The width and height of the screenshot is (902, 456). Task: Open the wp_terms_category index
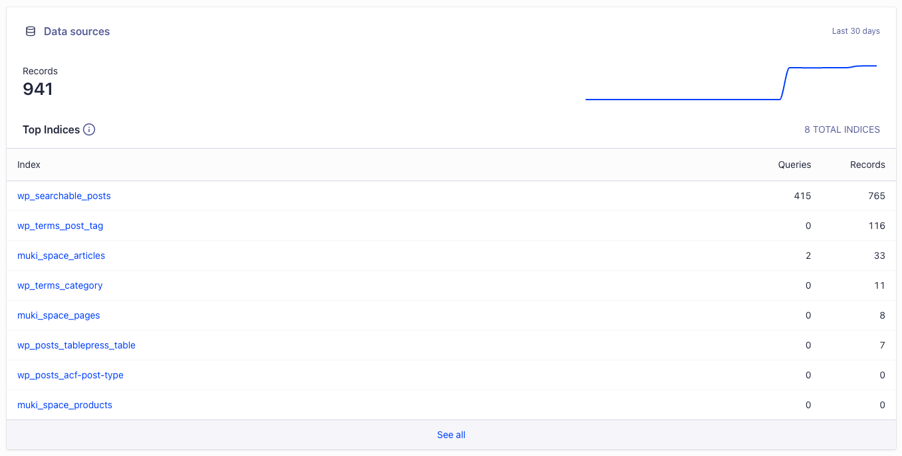tap(60, 285)
